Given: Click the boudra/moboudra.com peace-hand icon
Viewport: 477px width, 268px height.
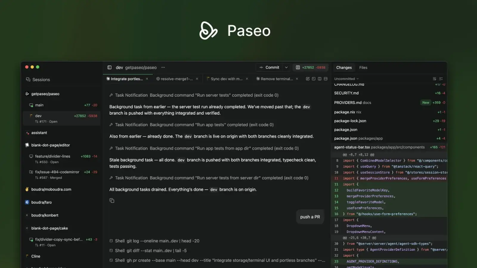Looking at the screenshot, I should click(27, 189).
